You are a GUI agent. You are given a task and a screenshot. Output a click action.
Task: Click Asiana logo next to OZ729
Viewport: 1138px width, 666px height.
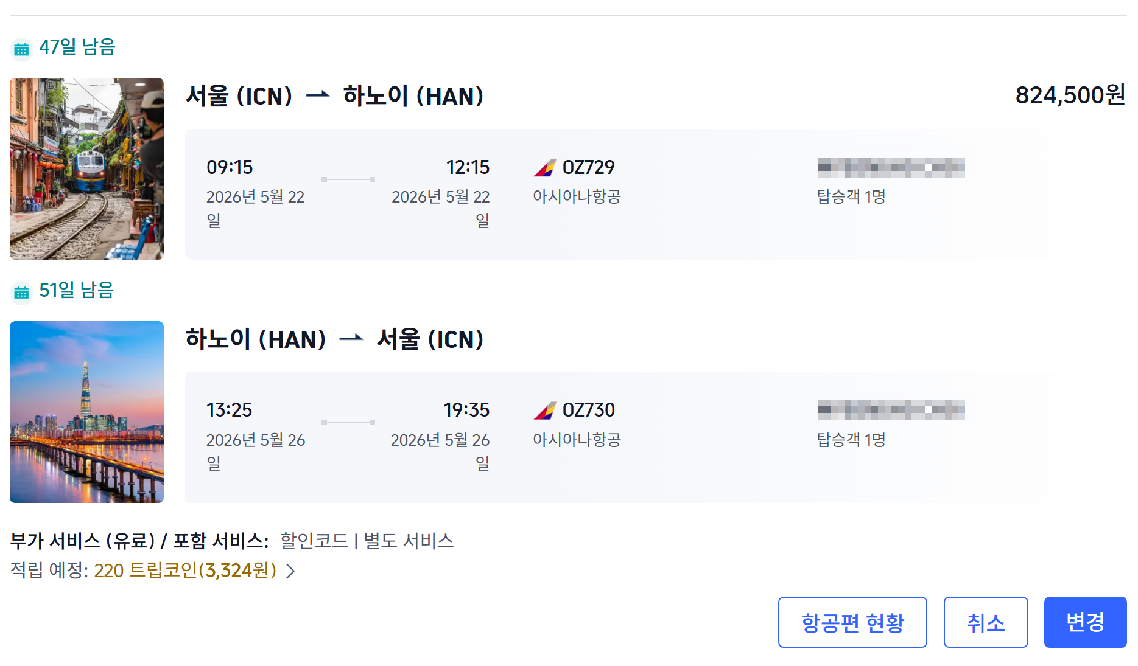click(x=544, y=168)
